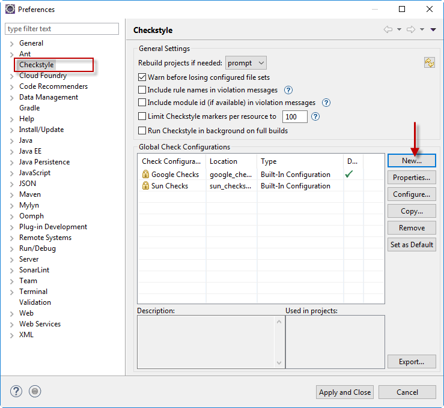Open help for module id option
Image resolution: width=444 pixels, height=408 pixels.
tap(326, 103)
